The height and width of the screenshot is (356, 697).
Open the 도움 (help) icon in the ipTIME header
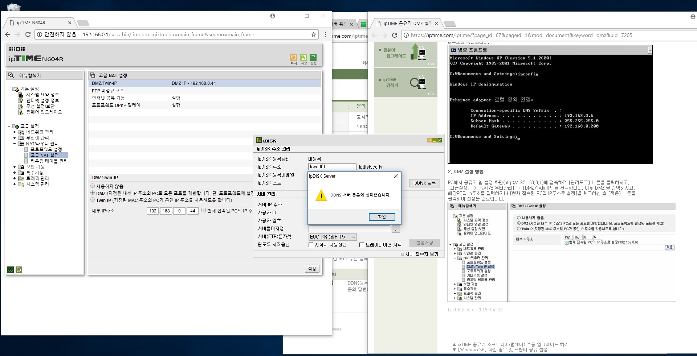pyautogui.click(x=313, y=57)
